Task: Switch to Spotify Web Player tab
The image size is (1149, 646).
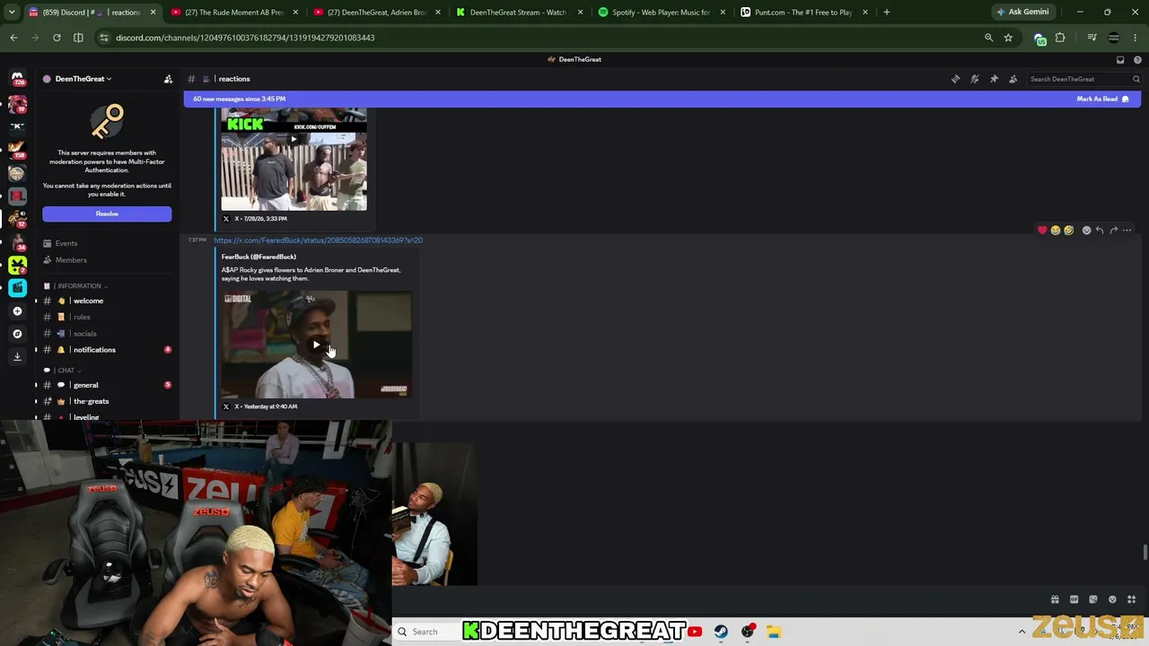Action: click(661, 13)
